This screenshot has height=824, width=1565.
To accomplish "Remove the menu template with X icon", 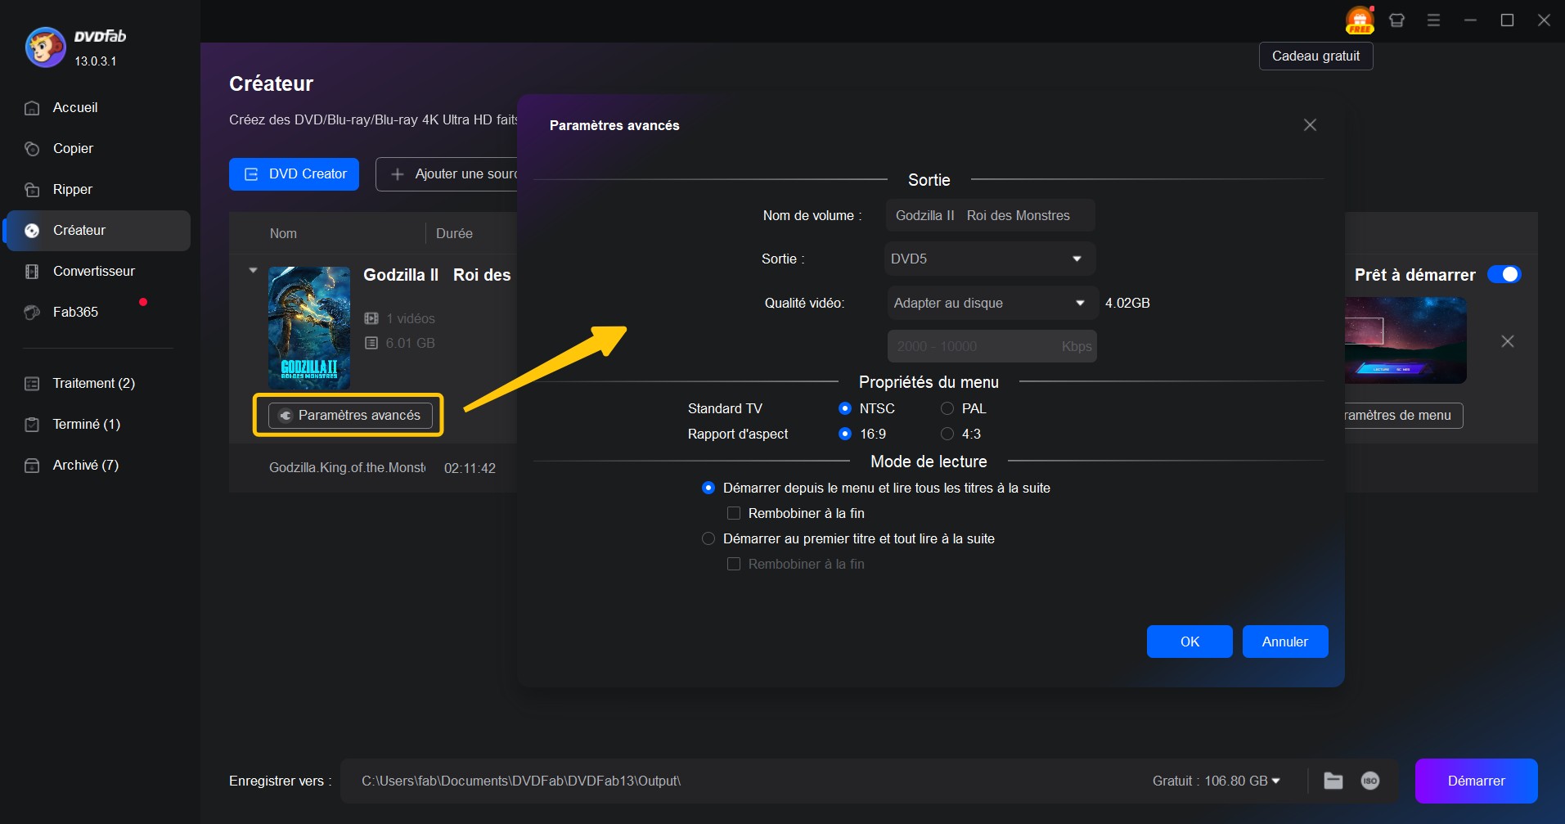I will tap(1507, 341).
